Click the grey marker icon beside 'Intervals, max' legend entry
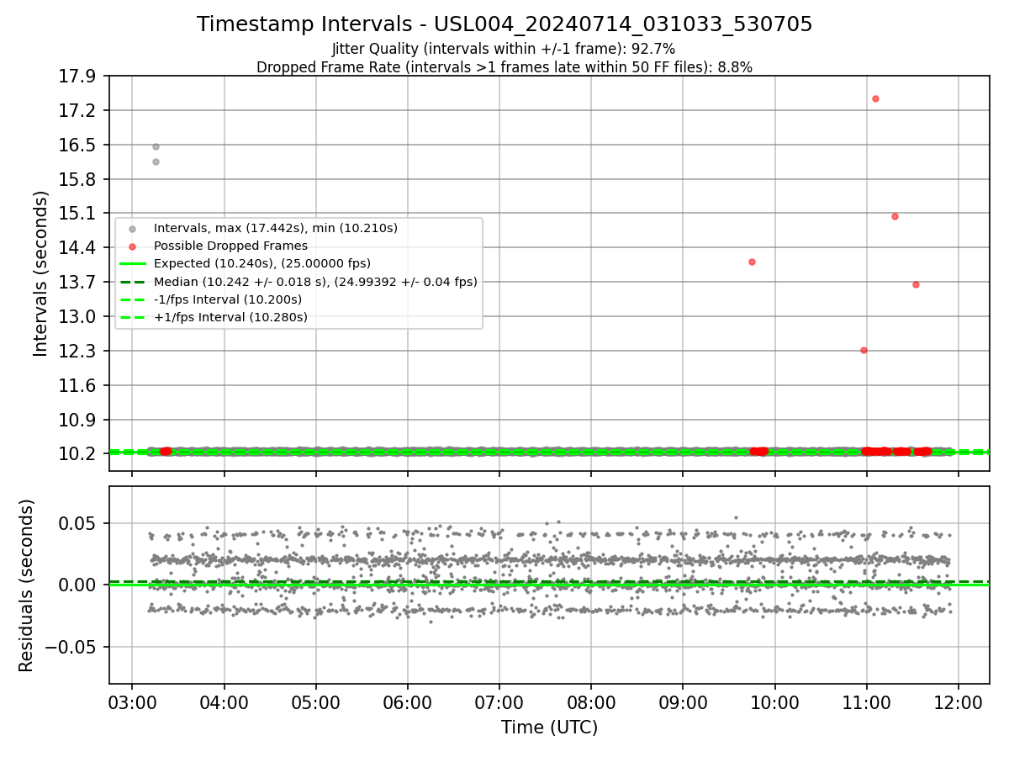 (132, 229)
